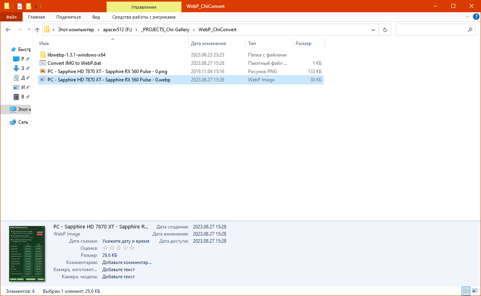Click WebP_ChiConvert in the address breadcrumb

[x=218, y=30]
